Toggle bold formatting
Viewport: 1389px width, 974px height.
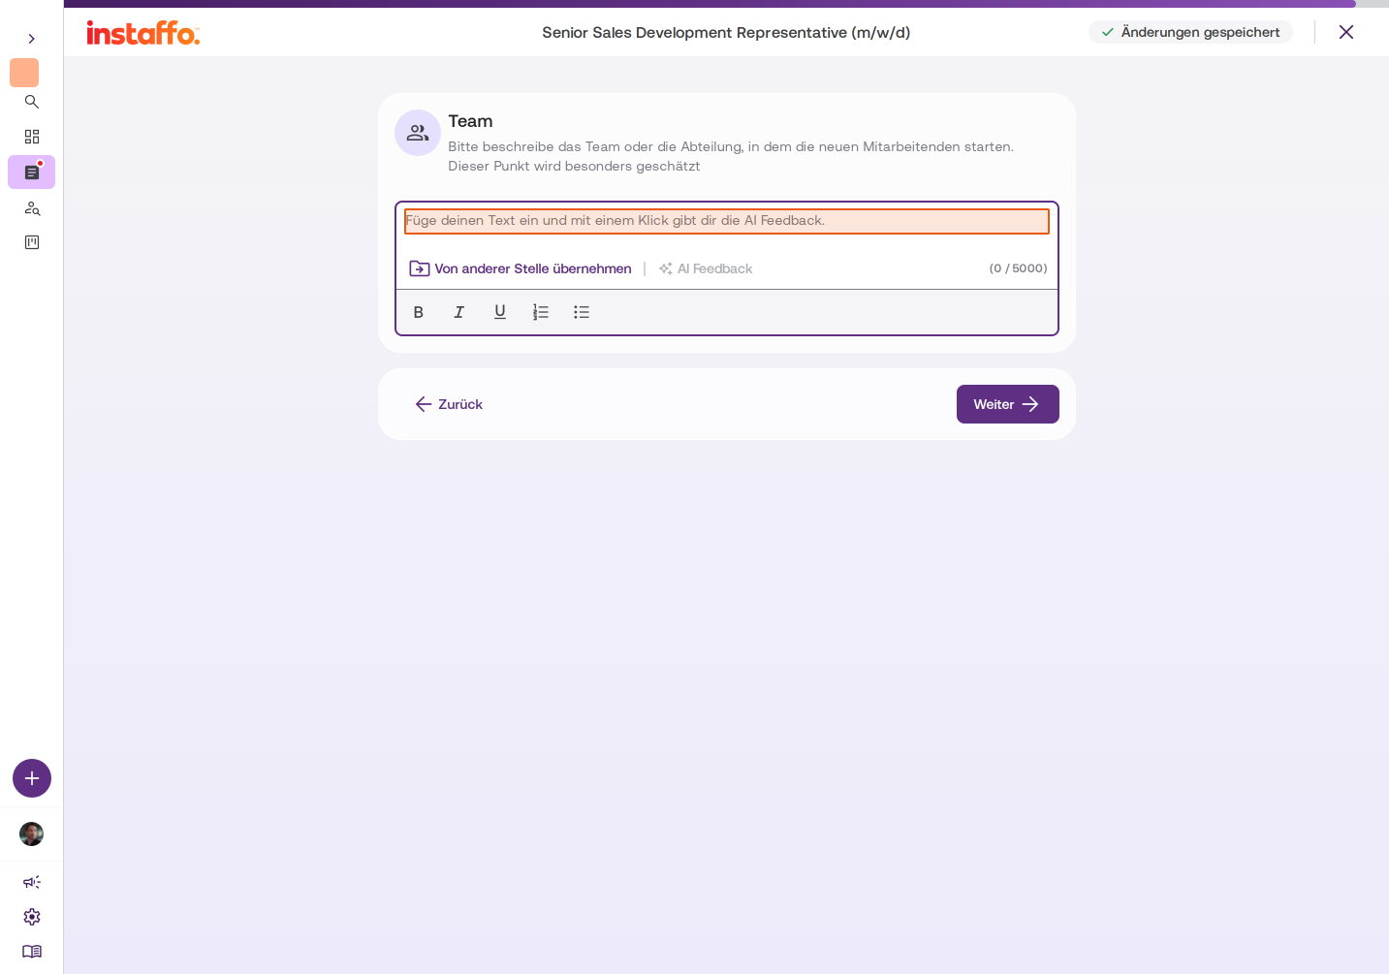click(x=419, y=312)
